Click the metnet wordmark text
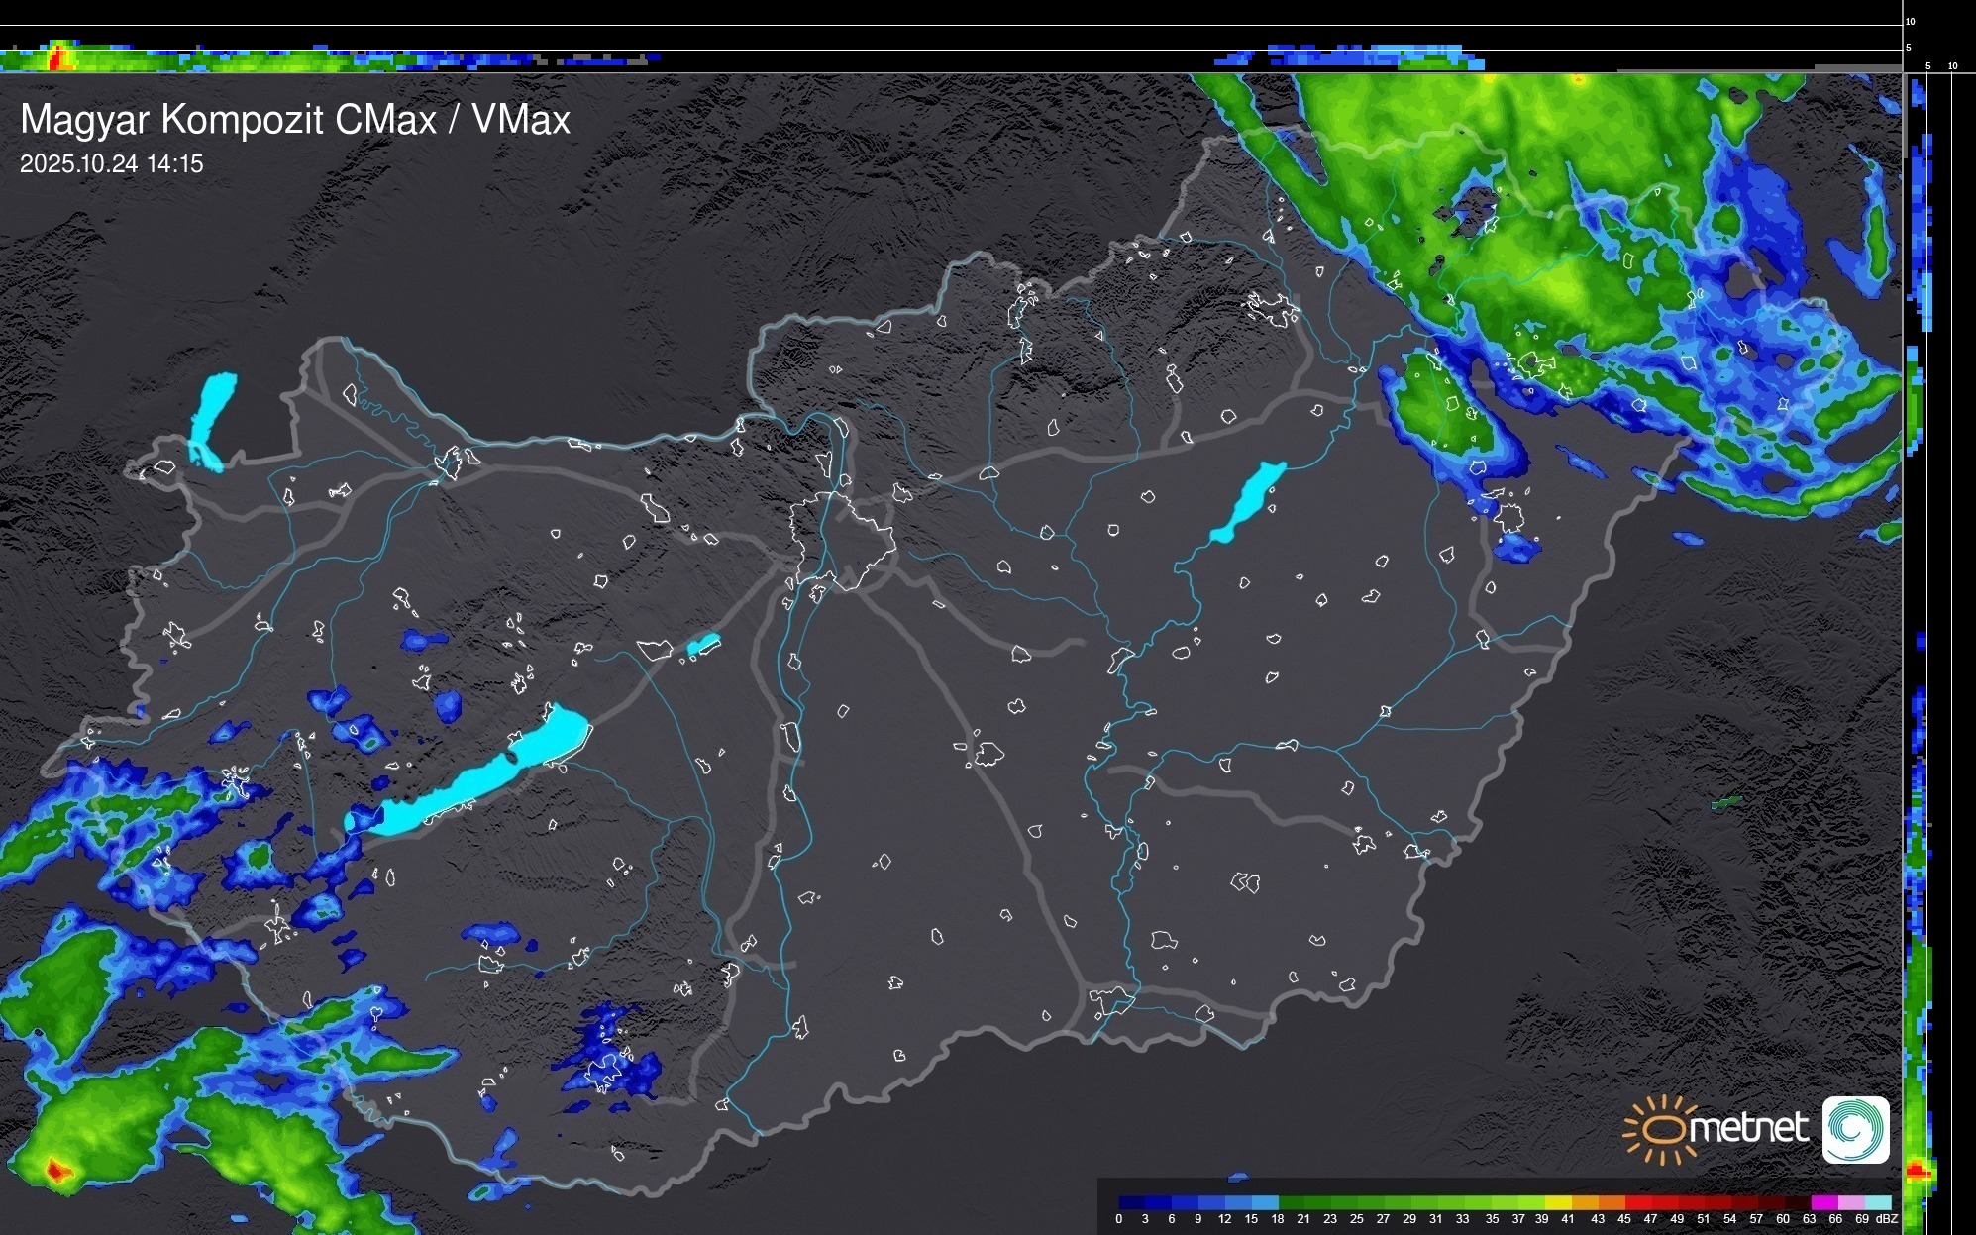Image resolution: width=1976 pixels, height=1235 pixels. (1748, 1128)
